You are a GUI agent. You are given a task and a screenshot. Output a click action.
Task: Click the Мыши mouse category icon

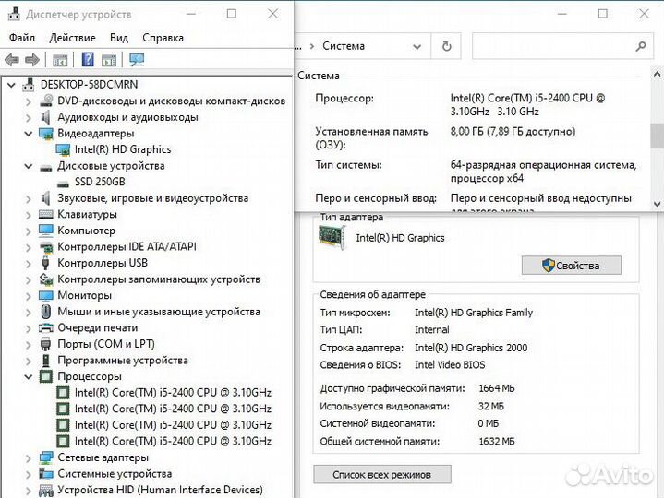46,312
